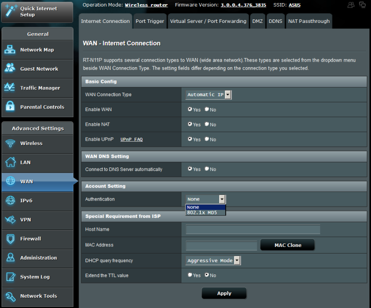Click the monitors icon in top-right header

point(362,5)
